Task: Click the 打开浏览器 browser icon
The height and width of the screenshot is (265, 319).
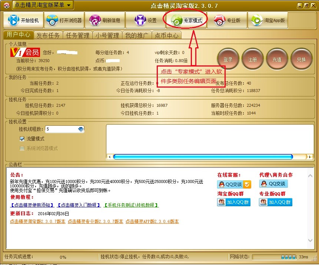Action: tap(52, 20)
